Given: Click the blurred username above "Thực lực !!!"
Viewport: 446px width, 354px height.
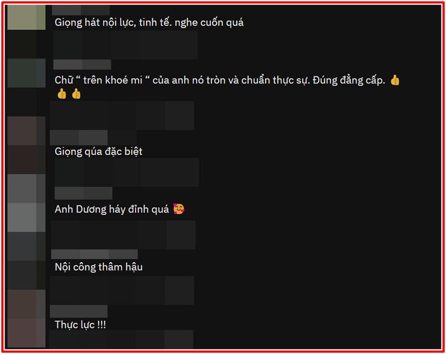Looking at the screenshot, I should (x=79, y=311).
